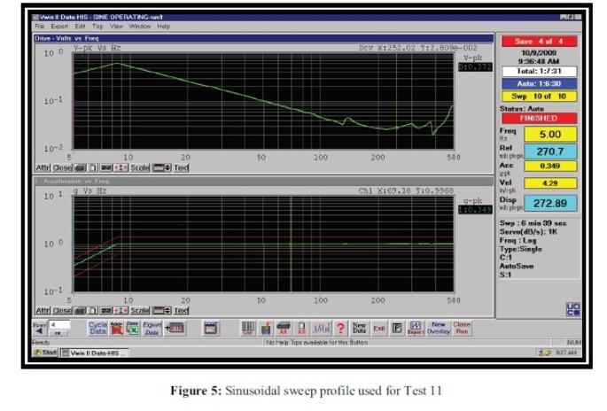Click the add-tab plus icon

pos(175,329)
